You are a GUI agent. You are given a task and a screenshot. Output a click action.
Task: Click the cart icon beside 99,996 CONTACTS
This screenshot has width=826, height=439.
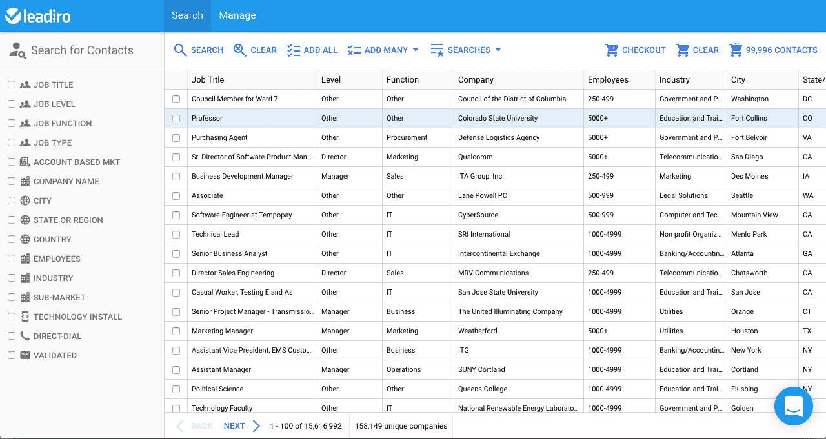[736, 50]
